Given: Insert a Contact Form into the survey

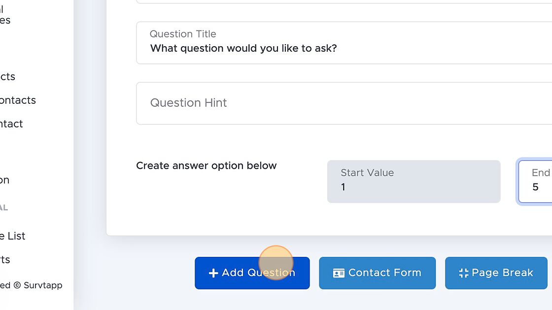Looking at the screenshot, I should 378,273.
